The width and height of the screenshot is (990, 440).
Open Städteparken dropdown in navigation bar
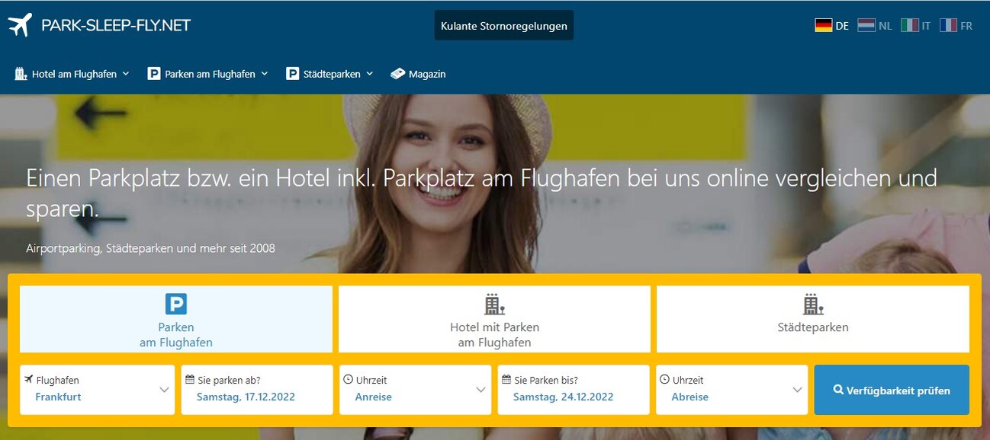pos(329,74)
